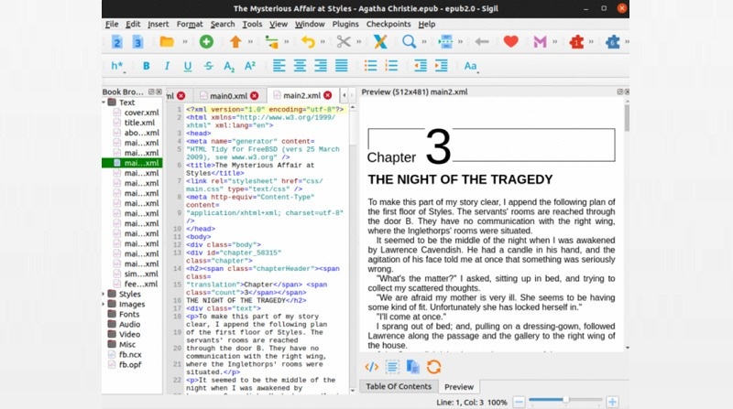Image resolution: width=733 pixels, height=409 pixels.
Task: Click the red heart donate icon
Action: pos(511,42)
